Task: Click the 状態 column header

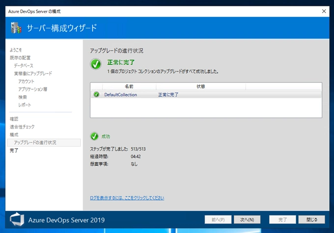Action: [x=201, y=86]
